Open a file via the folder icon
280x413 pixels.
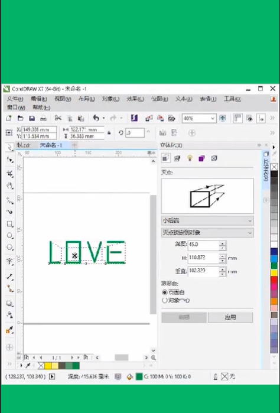pos(20,118)
